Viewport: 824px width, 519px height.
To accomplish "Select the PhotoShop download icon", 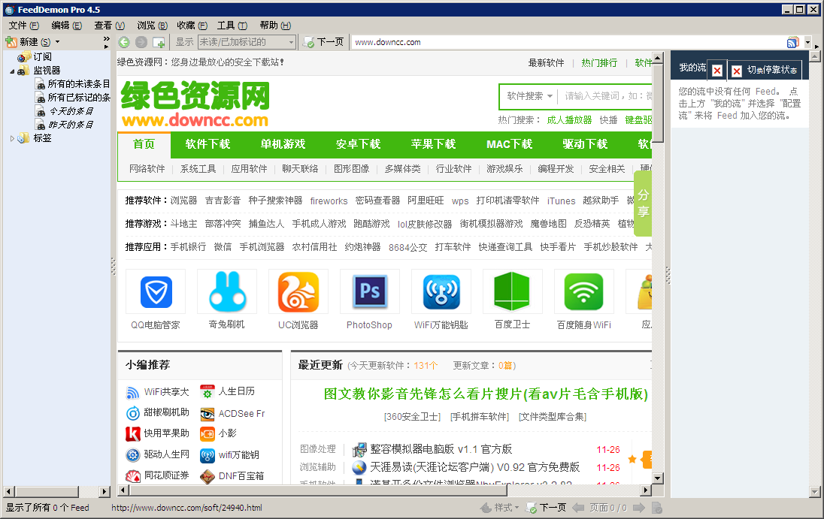I will coord(369,291).
